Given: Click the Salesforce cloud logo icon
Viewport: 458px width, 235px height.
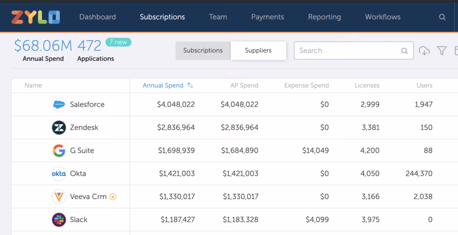Looking at the screenshot, I should click(x=59, y=104).
